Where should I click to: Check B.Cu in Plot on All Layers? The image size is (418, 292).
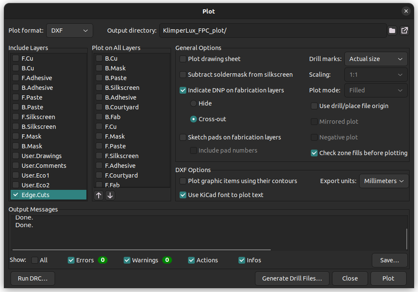click(x=99, y=58)
